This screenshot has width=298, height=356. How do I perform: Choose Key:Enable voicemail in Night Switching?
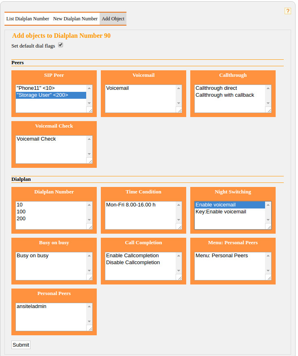[x=220, y=212]
